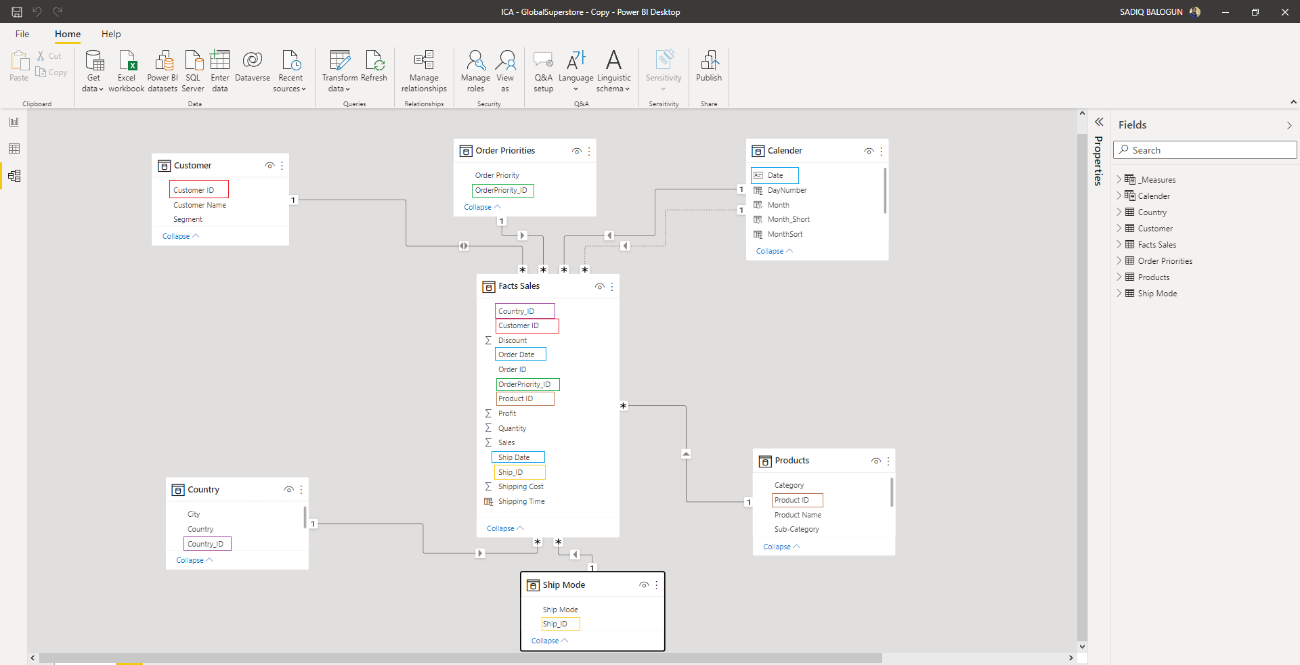Screen dimensions: 1300x665
Task: Save the file from the title bar
Action: [17, 12]
